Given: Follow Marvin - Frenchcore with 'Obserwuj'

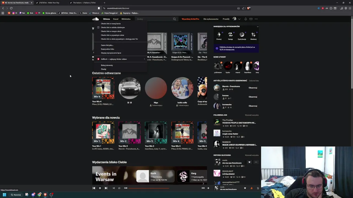Looking at the screenshot, I should [253, 88].
